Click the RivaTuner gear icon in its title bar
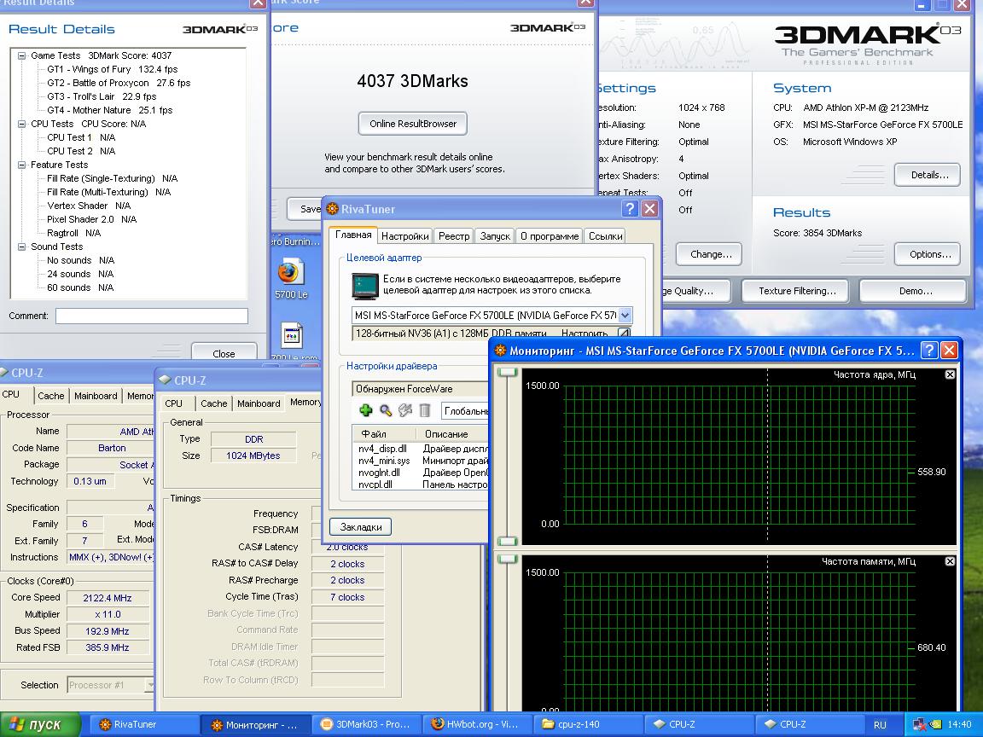 [332, 209]
